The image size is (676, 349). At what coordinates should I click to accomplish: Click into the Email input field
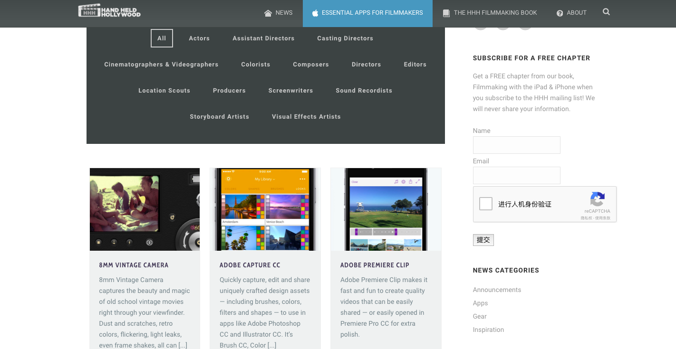516,176
